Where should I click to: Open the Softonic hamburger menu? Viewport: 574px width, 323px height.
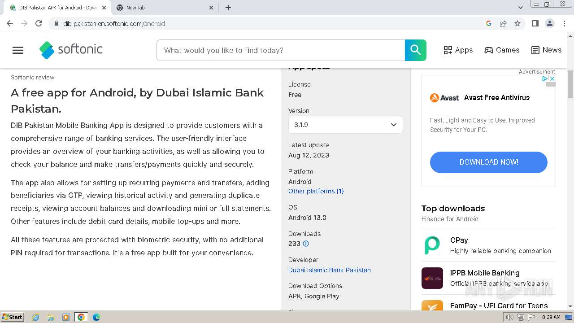[x=18, y=50]
